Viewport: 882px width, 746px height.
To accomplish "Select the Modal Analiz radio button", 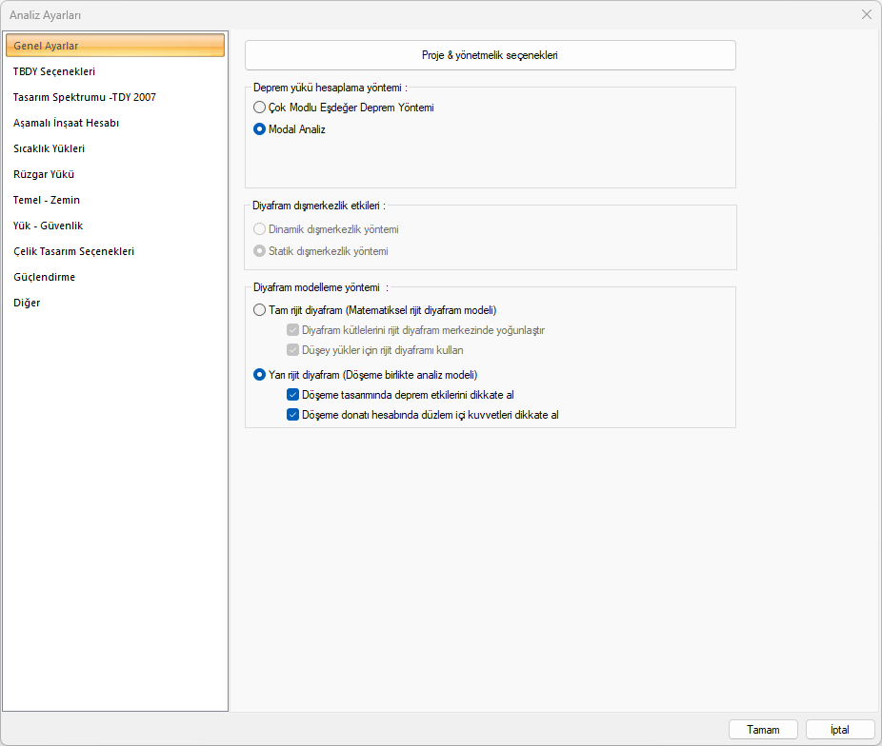I will pos(260,129).
